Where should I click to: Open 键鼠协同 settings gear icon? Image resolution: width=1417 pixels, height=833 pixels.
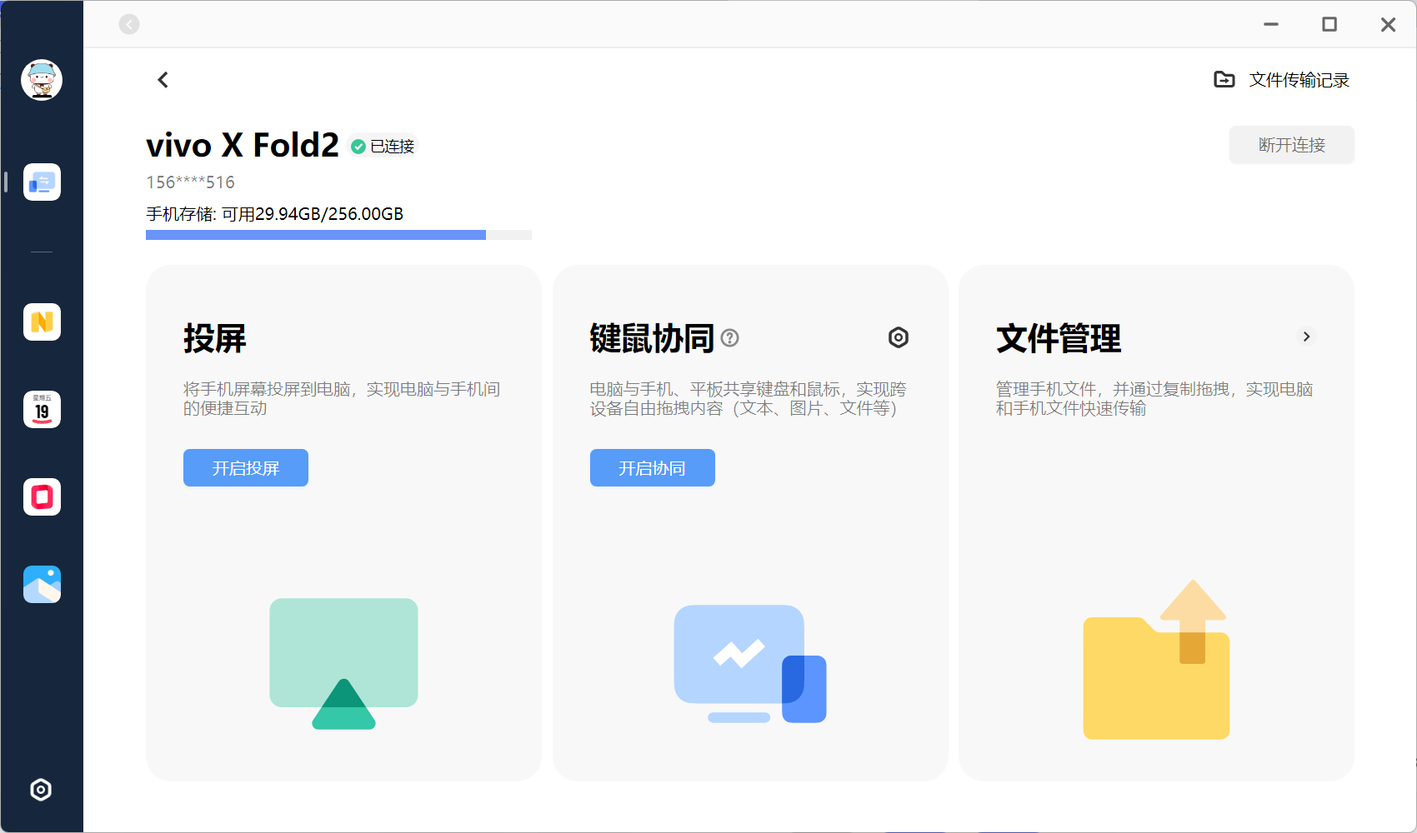point(899,337)
